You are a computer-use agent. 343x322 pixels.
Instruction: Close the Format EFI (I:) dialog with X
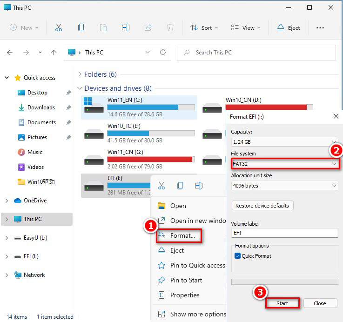coord(336,116)
